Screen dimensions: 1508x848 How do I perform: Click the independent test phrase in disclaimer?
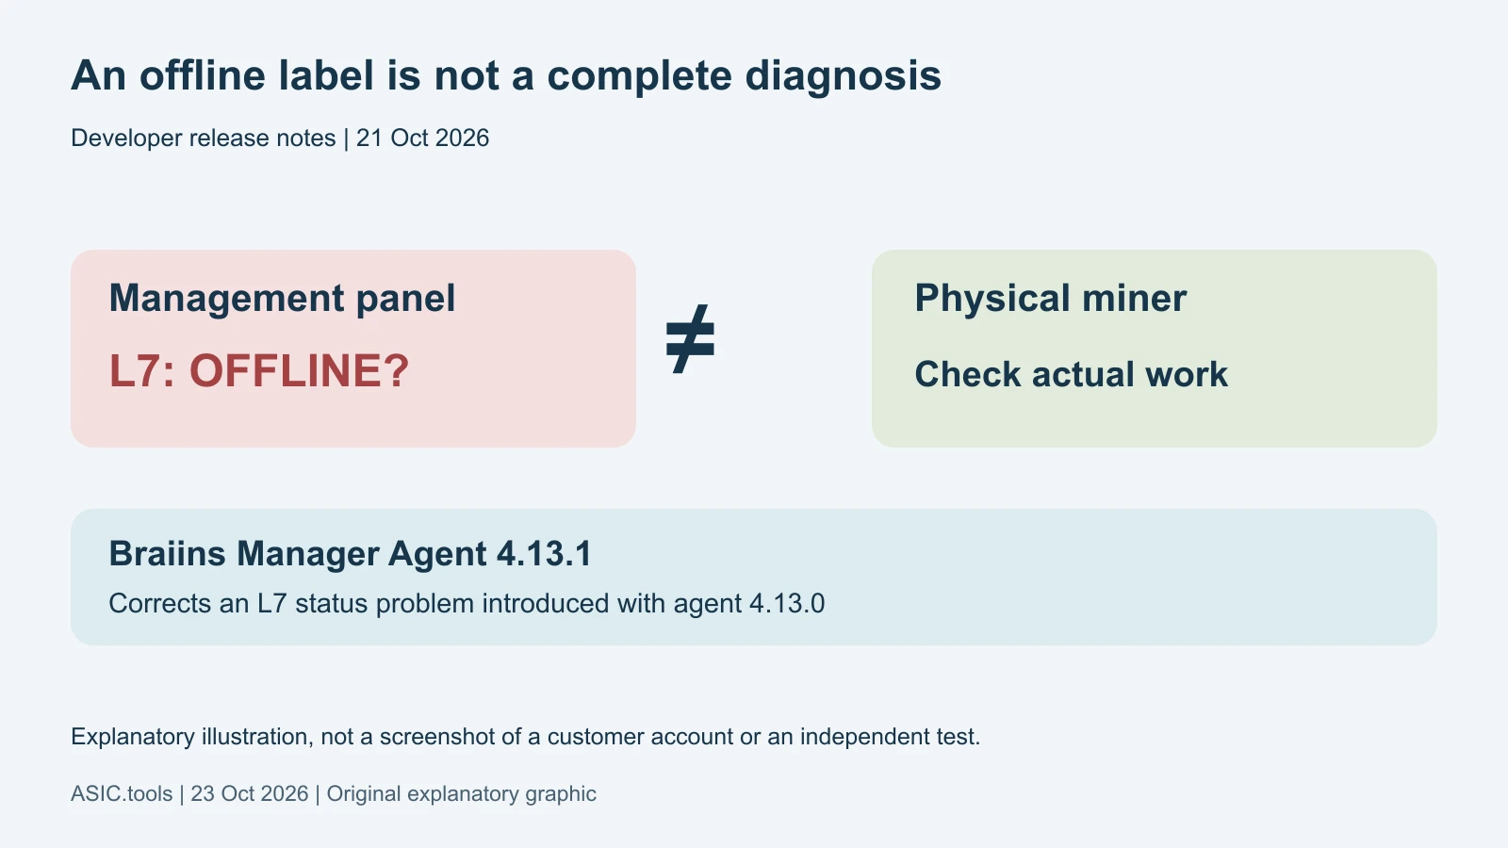890,737
